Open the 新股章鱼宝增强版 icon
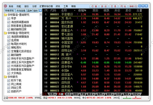This screenshot has height=105, width=153. click(x=9, y=69)
